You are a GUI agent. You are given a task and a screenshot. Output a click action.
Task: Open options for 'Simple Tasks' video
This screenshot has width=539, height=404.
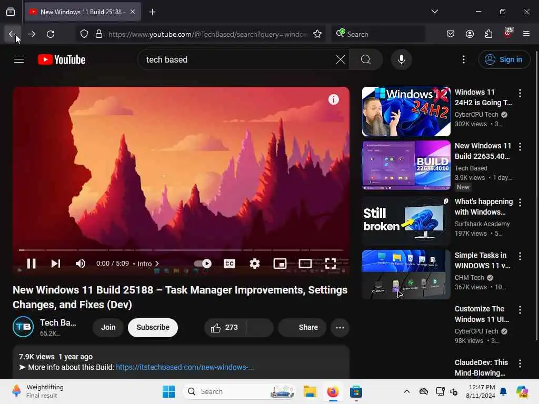(520, 256)
